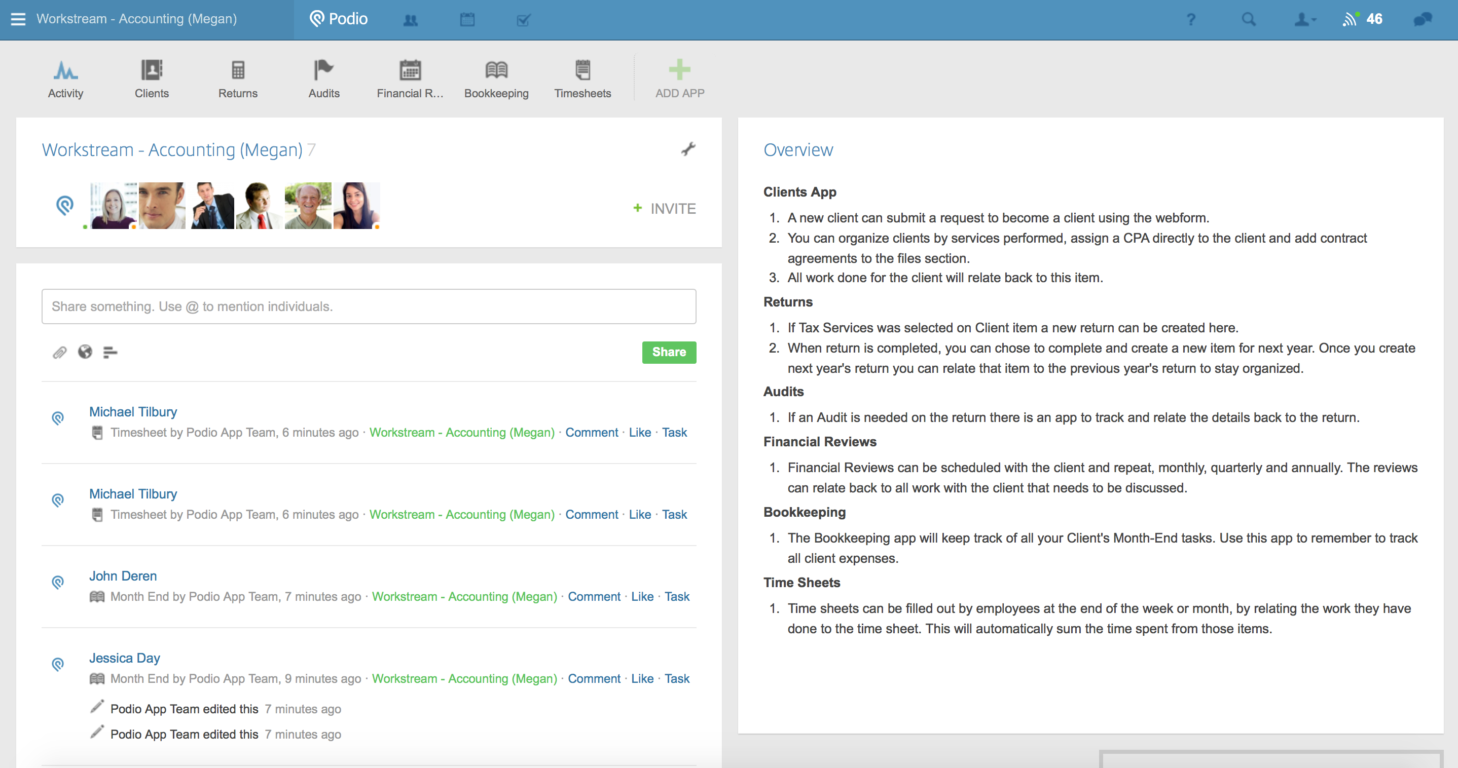Viewport: 1458px width, 768px height.
Task: Click the contacts icon in top bar
Action: click(410, 20)
